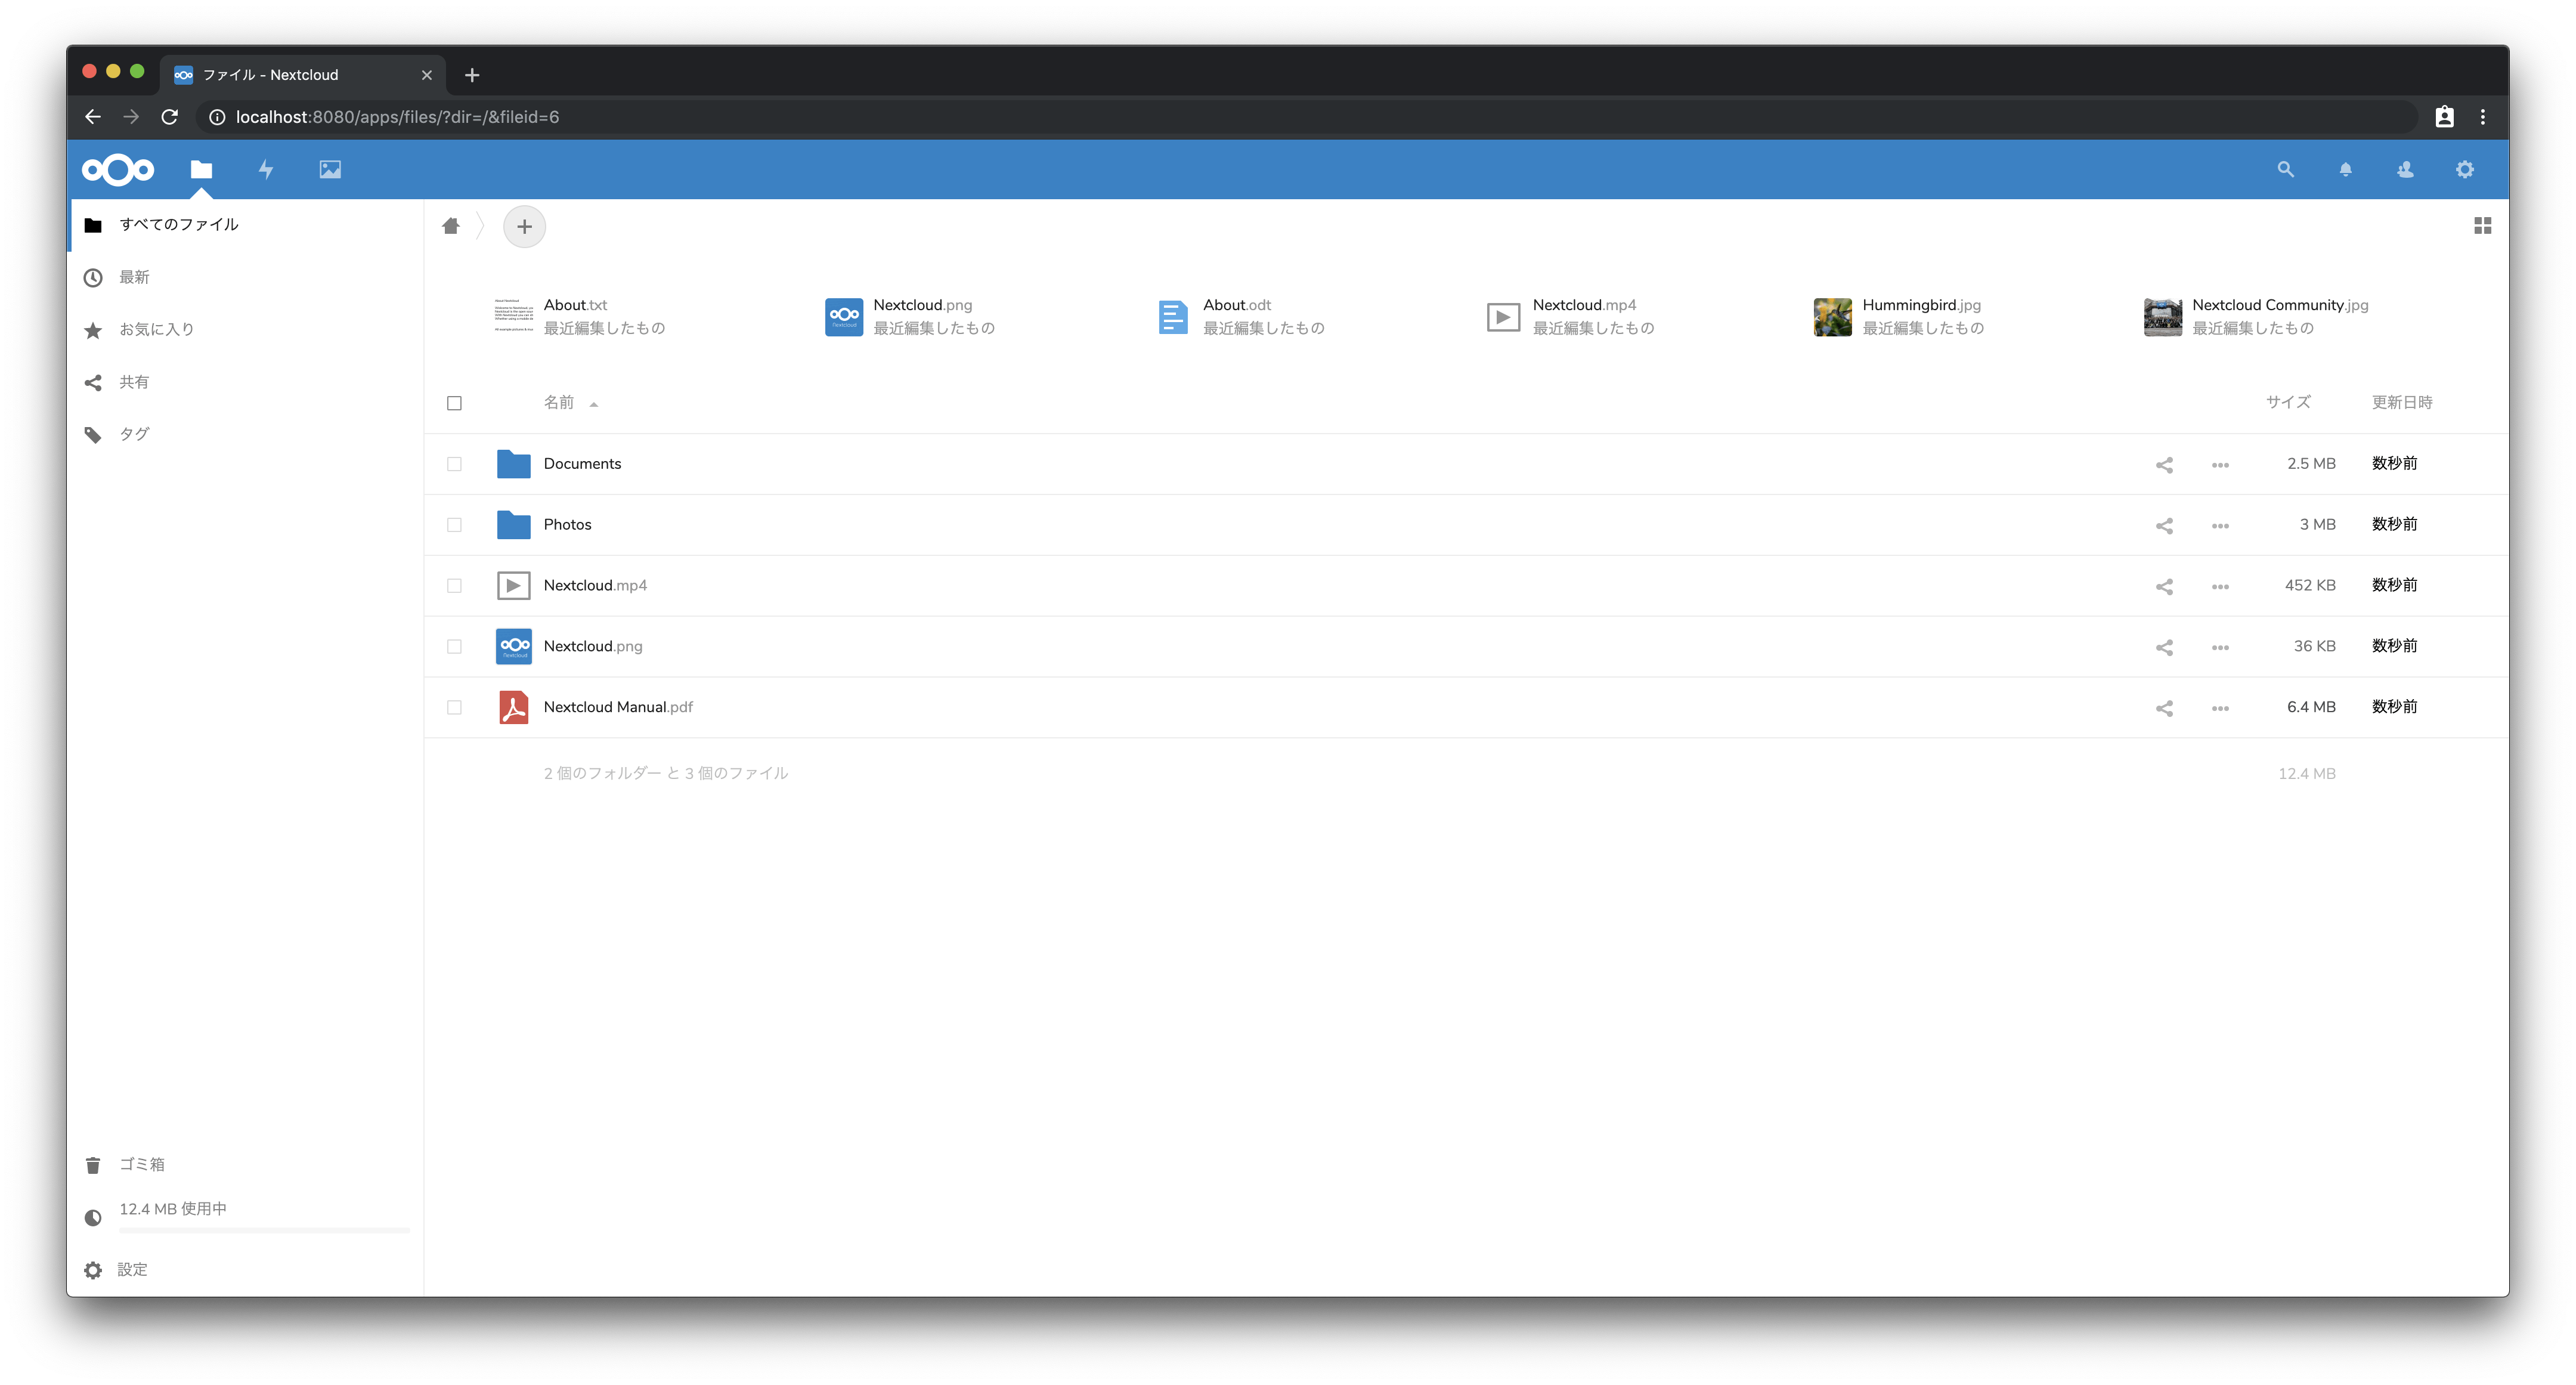Viewport: 2576px width, 1385px height.
Task: Sort by 名前 name column header
Action: 559,403
